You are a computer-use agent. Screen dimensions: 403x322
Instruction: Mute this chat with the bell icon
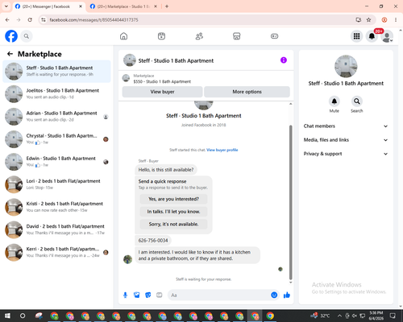pos(334,101)
